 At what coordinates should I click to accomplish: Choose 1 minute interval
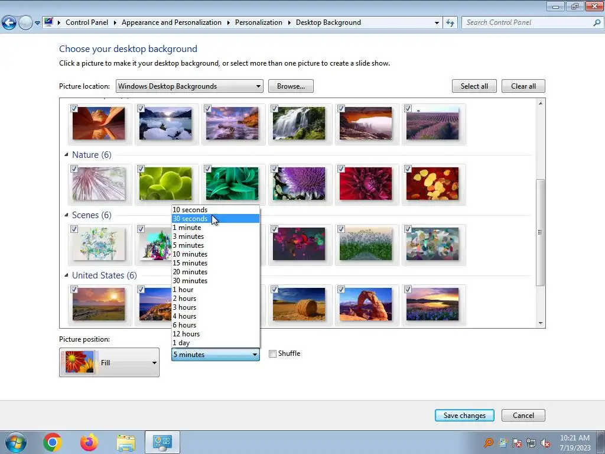216,228
